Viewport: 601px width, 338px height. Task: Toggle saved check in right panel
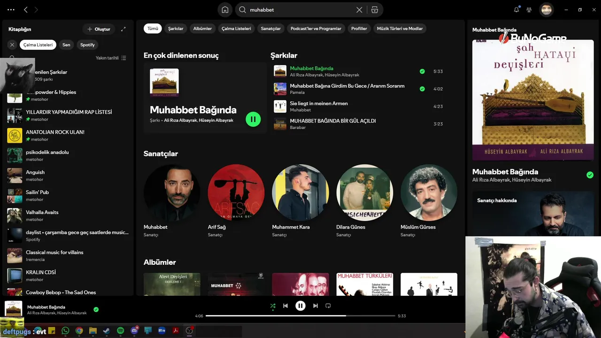(x=590, y=175)
